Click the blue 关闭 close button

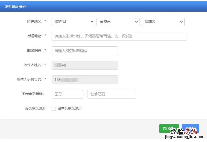pos(191,128)
